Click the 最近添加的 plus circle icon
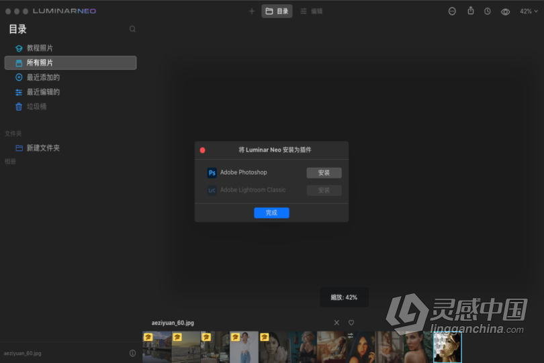Screen dimensions: 544x363 click(19, 77)
